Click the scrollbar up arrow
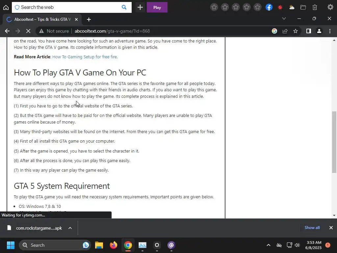The image size is (337, 253). pos(334,40)
